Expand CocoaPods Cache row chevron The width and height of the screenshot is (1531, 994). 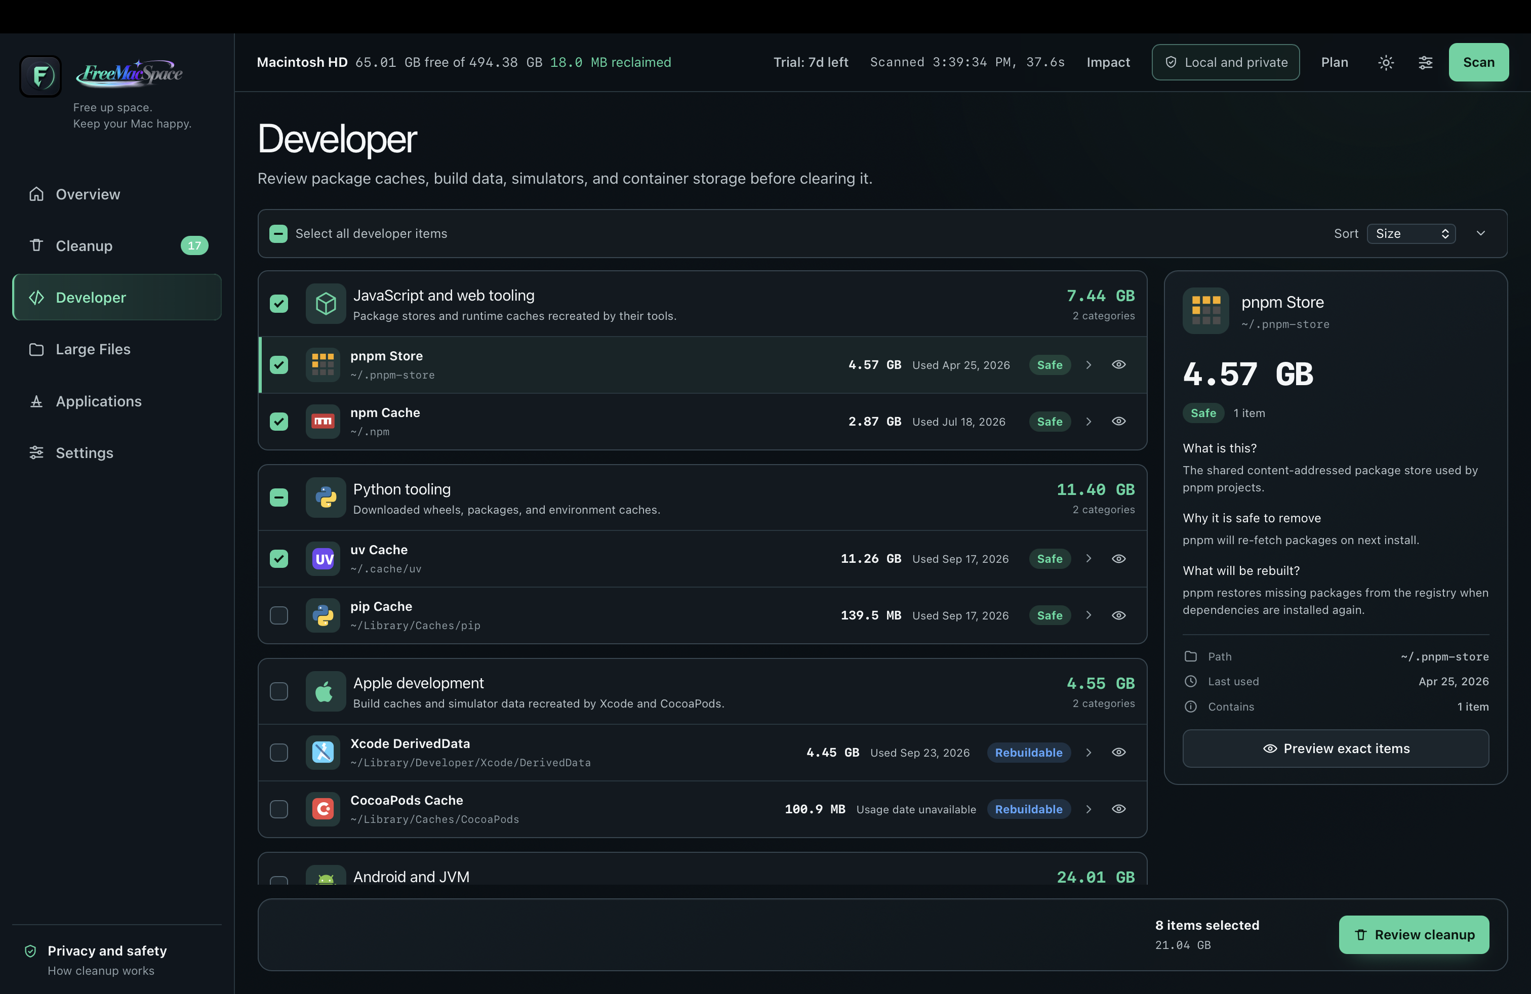(x=1089, y=809)
